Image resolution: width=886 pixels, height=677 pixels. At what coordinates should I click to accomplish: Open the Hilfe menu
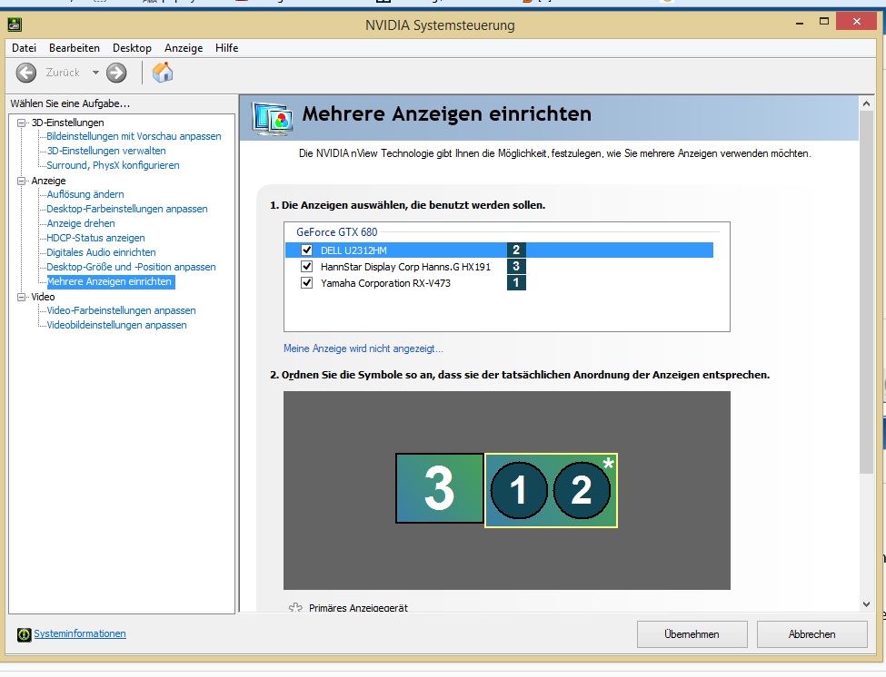(226, 48)
